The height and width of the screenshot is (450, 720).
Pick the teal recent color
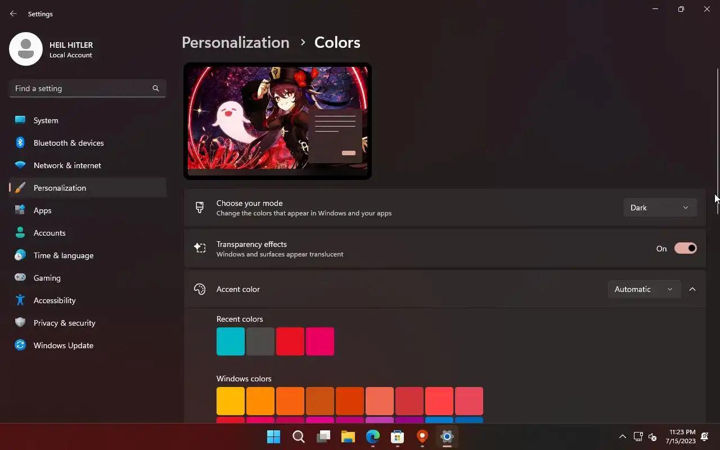231,341
